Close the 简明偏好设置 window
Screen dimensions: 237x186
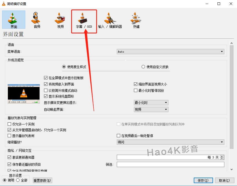point(231,4)
